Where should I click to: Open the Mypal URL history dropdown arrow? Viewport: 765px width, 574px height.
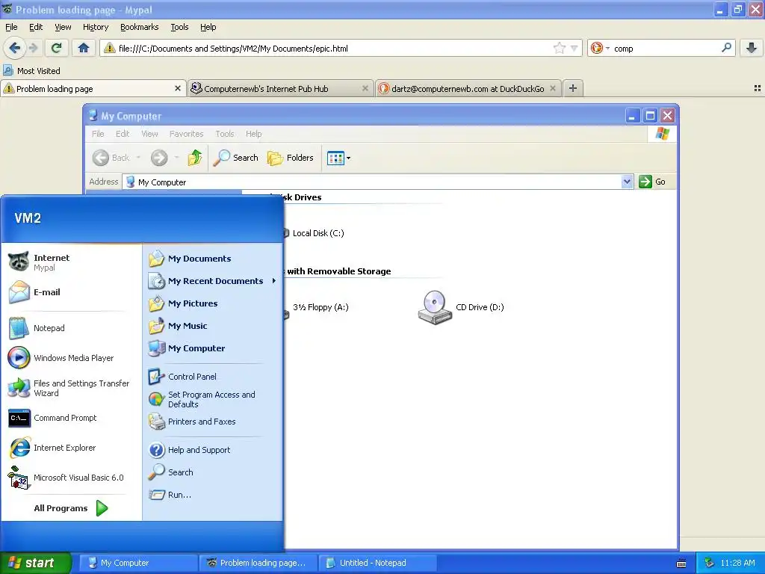574,48
